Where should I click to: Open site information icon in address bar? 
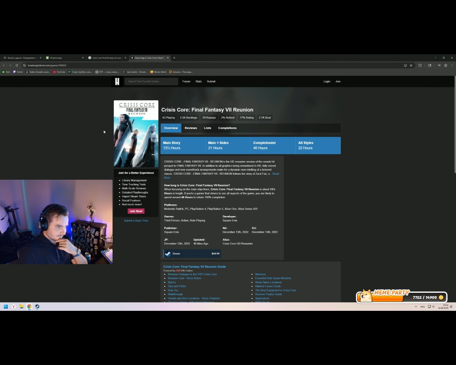[24, 65]
